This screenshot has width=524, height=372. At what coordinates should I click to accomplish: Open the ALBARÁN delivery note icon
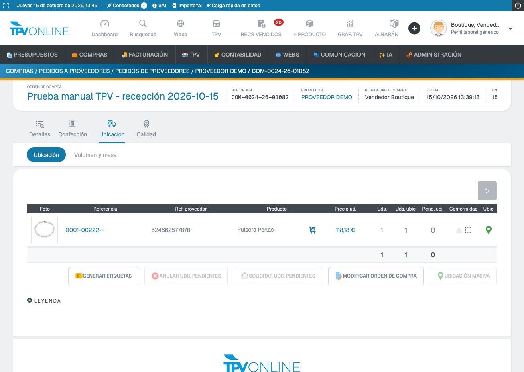(394, 23)
